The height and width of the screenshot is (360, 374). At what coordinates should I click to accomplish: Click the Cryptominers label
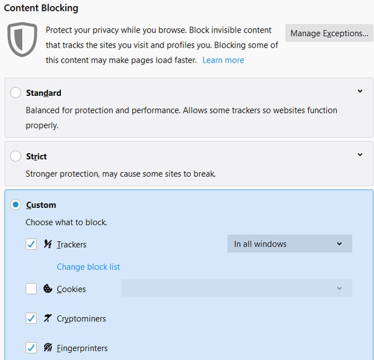coord(81,319)
